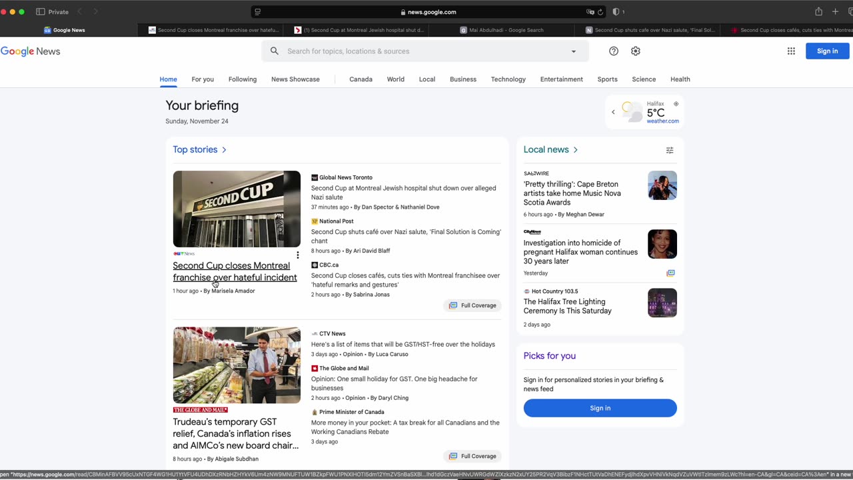Open 'Second Cup closes Montreal franchise over hateful incident'
Screen dimensions: 853x480
235,271
